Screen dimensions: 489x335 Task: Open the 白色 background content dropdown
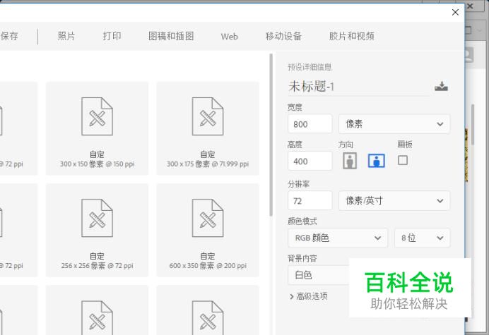click(x=319, y=275)
